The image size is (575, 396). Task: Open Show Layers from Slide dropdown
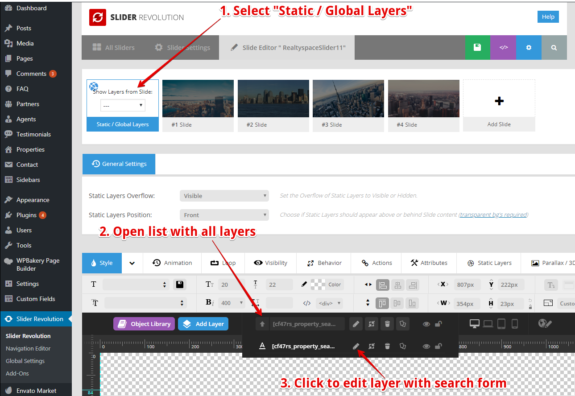coord(123,106)
